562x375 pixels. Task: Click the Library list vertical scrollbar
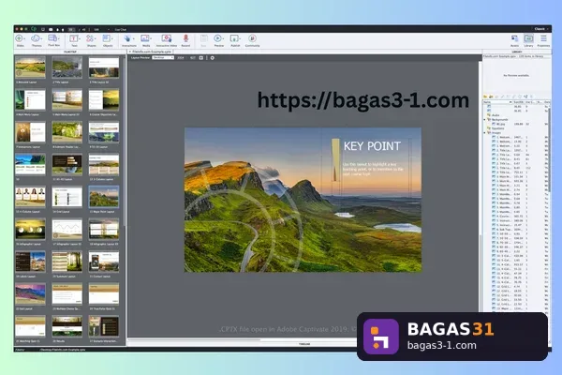click(x=549, y=151)
